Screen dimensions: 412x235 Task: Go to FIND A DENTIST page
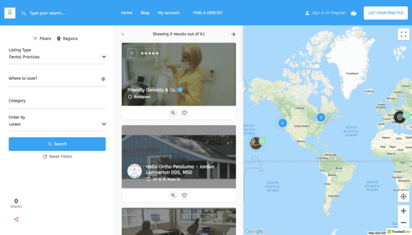tap(208, 13)
